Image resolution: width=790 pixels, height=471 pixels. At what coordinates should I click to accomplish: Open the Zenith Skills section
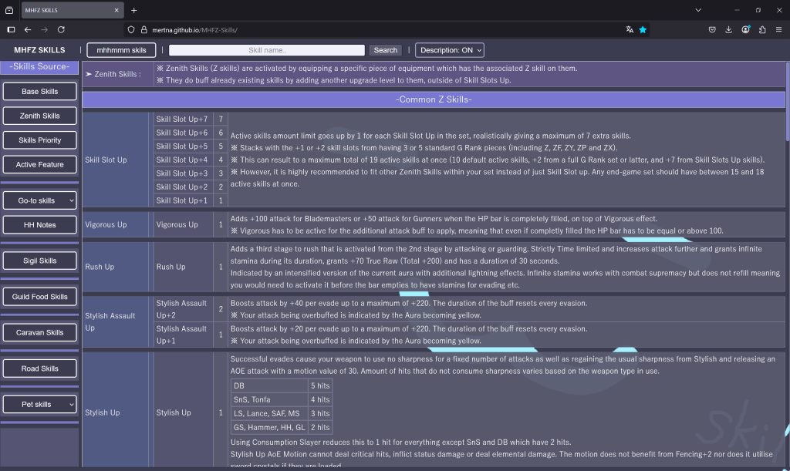(40, 116)
